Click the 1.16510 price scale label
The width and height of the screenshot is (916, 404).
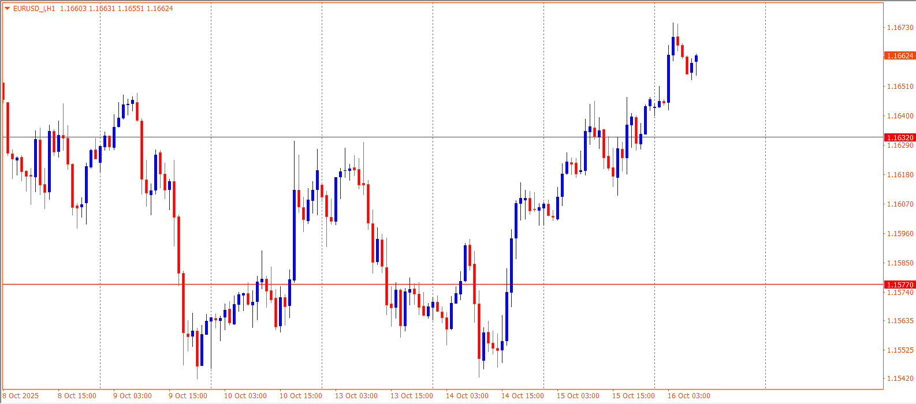pyautogui.click(x=900, y=87)
